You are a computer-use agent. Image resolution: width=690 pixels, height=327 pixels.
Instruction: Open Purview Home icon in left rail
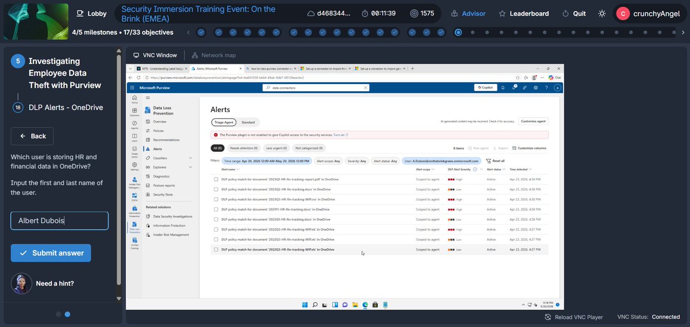134,99
